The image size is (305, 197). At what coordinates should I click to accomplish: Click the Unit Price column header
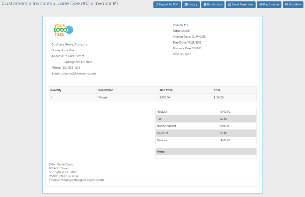(166, 90)
